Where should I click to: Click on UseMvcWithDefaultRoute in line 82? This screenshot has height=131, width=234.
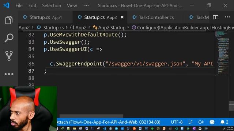pos(84,35)
